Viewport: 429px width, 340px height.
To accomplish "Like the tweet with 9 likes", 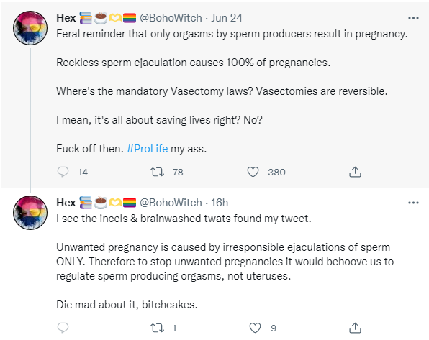I will point(255,328).
